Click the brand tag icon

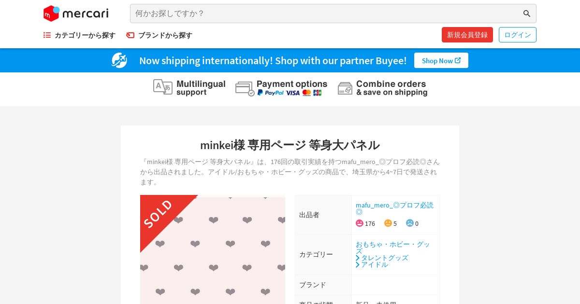coord(130,35)
